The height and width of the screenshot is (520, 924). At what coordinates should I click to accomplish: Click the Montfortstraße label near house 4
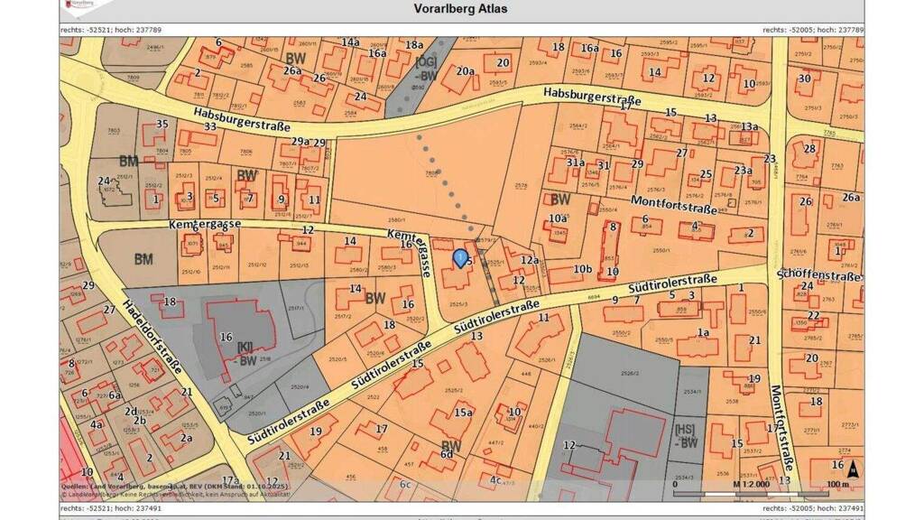click(x=674, y=204)
